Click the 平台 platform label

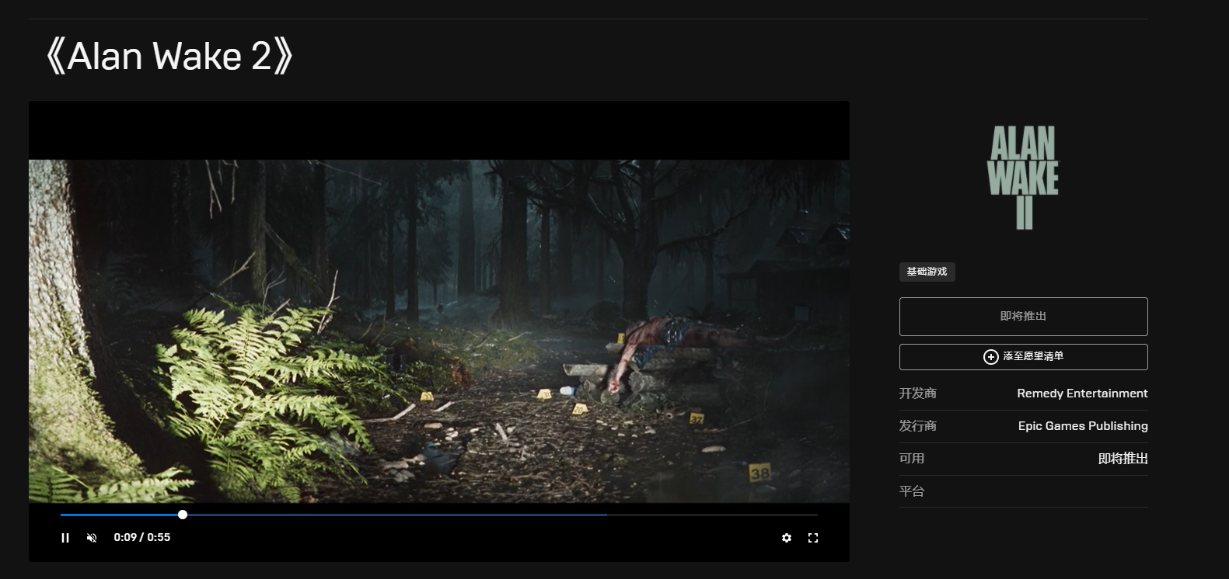tap(912, 491)
